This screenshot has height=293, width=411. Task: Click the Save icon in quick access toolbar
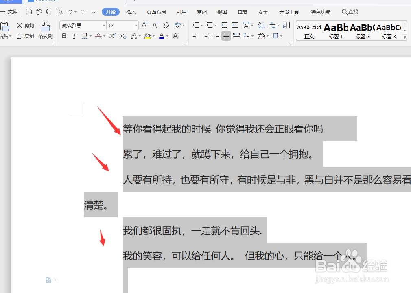click(29, 12)
